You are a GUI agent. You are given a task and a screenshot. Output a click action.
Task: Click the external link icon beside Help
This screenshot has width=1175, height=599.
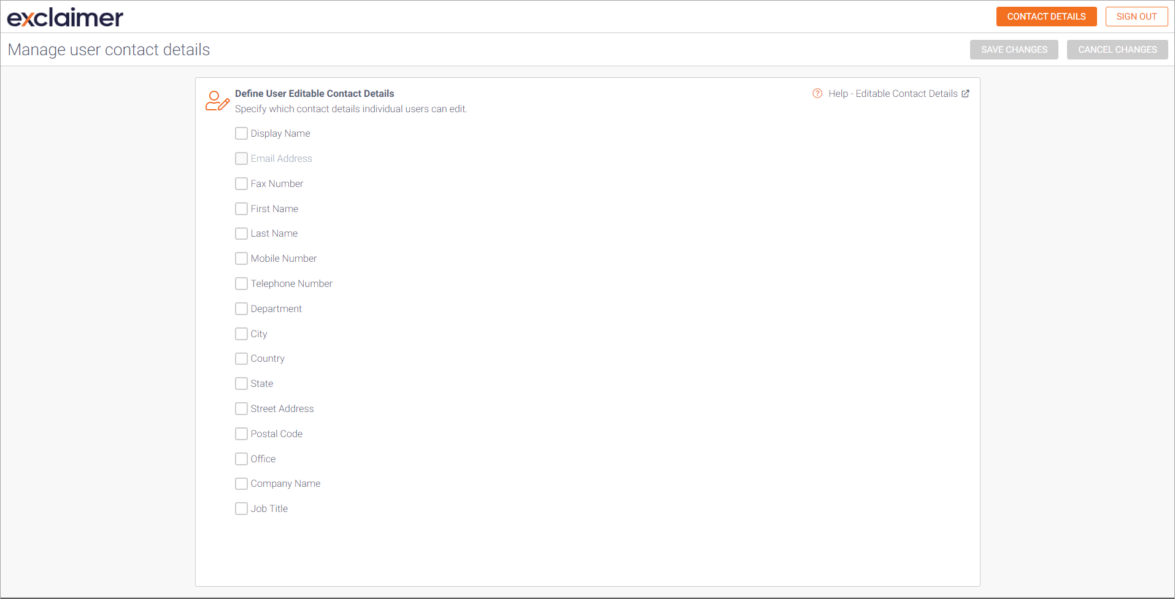pos(965,94)
